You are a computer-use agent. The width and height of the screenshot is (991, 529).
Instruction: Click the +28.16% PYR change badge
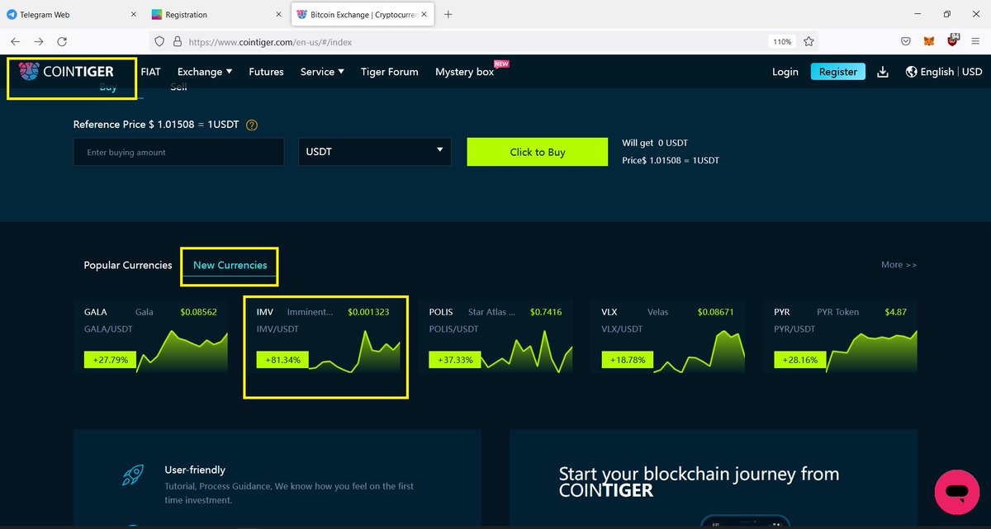point(799,360)
